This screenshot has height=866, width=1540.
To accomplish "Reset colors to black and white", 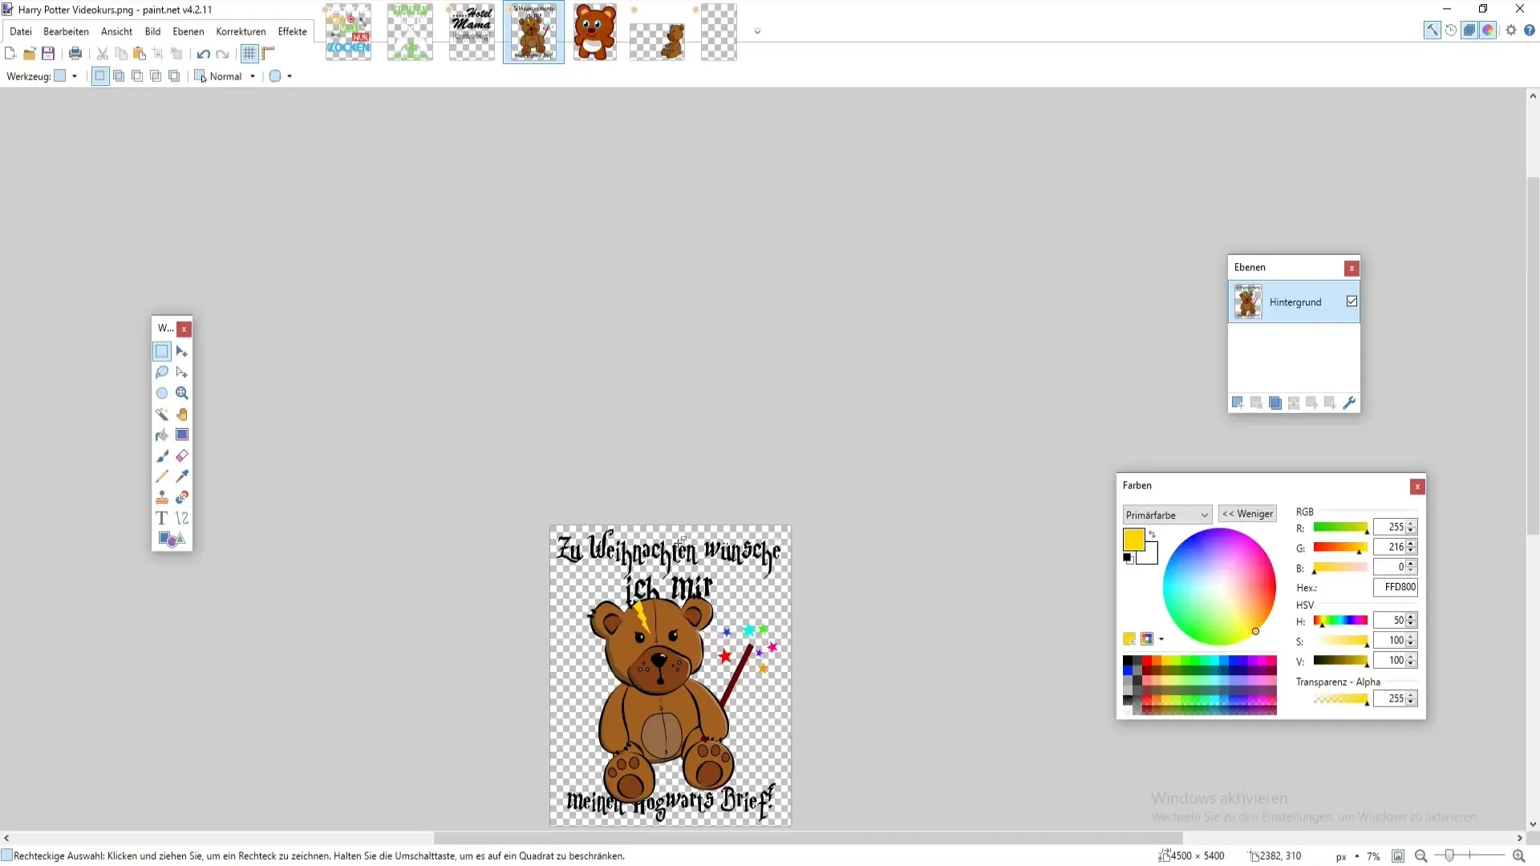I will coord(1128,558).
